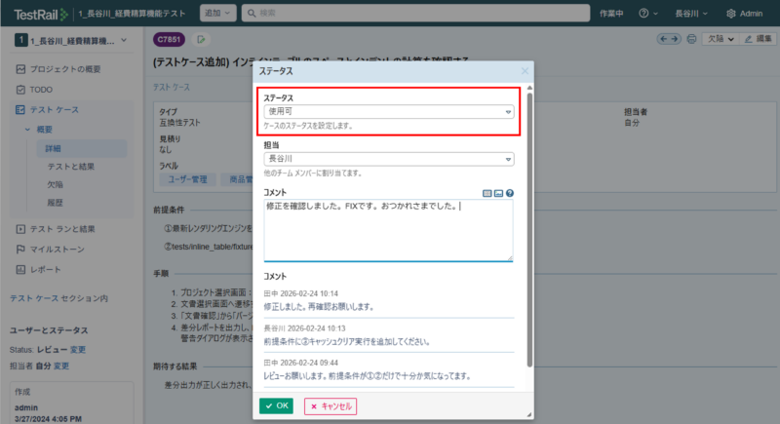Click the dialog vertical scrollbar
Viewport: 780px width, 424px height.
pyautogui.click(x=529, y=229)
